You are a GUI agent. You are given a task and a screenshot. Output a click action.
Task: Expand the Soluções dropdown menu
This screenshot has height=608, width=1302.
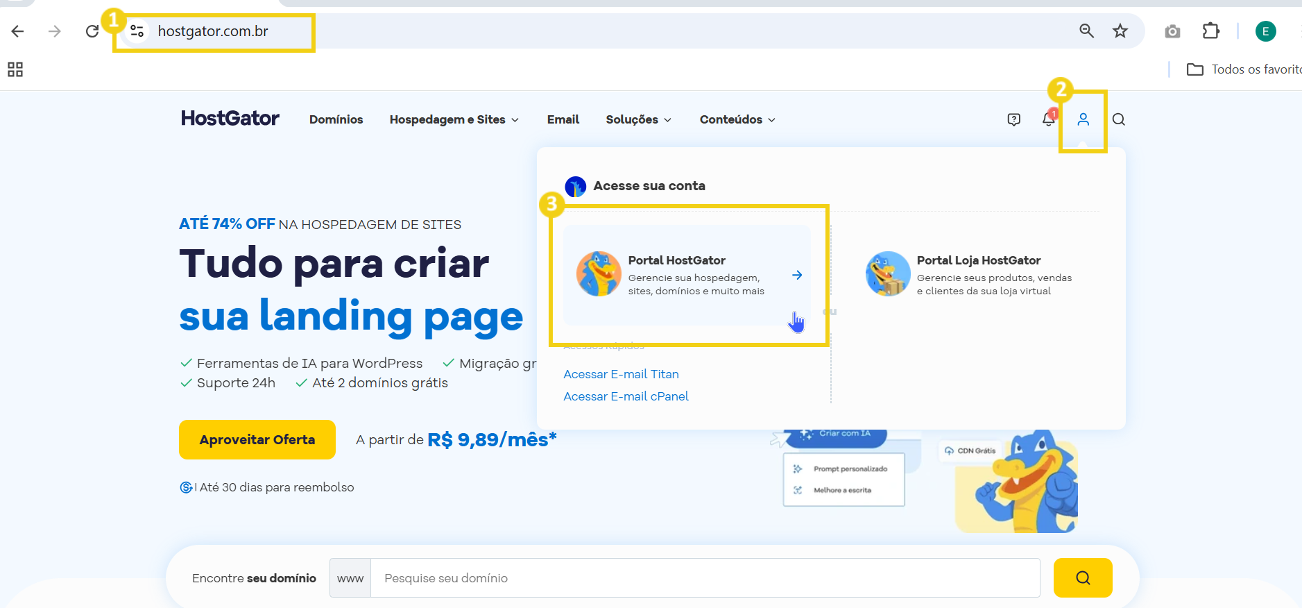coord(639,119)
